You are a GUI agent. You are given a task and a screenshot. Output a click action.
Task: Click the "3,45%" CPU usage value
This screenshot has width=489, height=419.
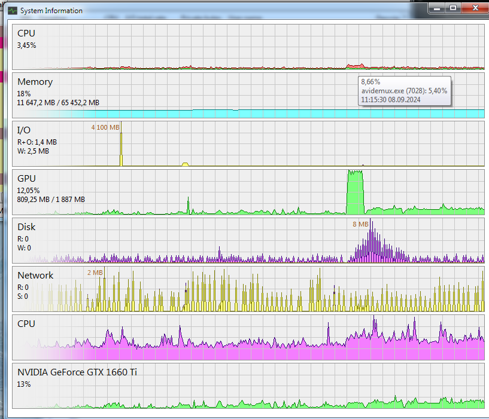point(26,45)
